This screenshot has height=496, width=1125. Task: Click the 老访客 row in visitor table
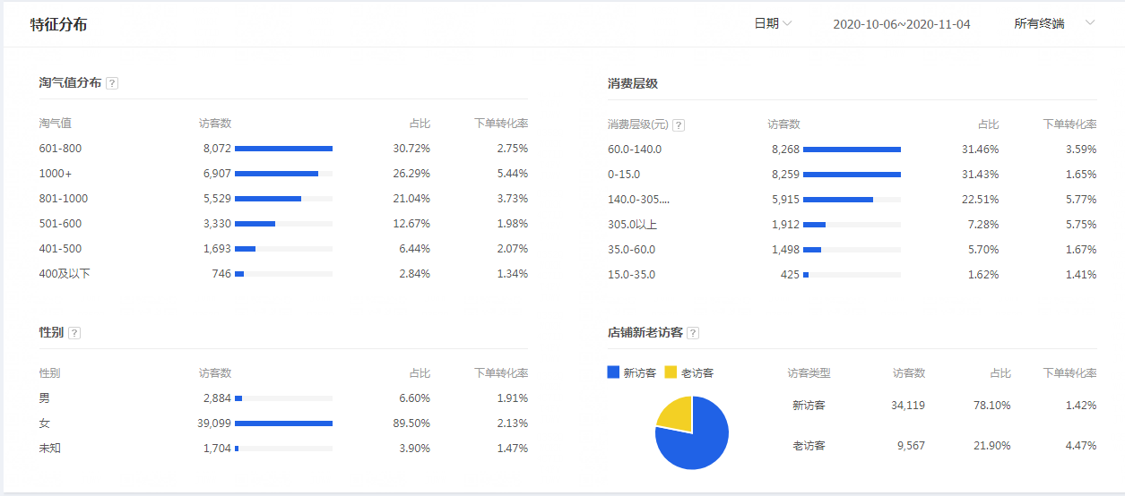click(x=941, y=445)
